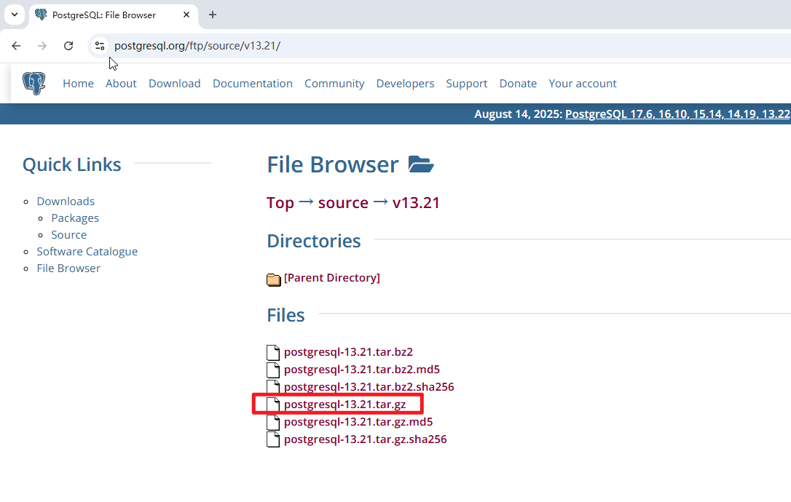Go to source in breadcrumb

coord(343,202)
